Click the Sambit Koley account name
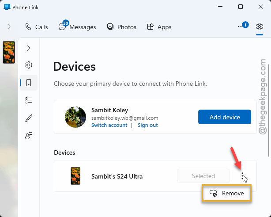 [x=109, y=110]
